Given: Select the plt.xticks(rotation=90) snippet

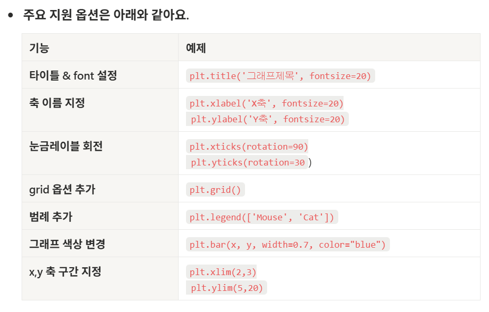Looking at the screenshot, I should coord(249,146).
